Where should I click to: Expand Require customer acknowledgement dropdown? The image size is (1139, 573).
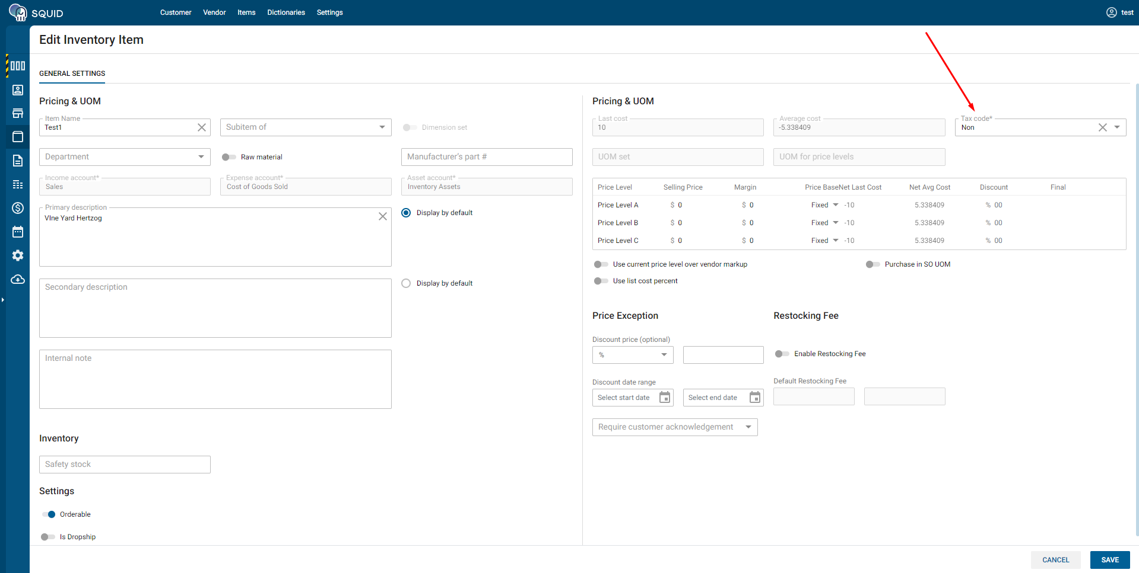748,427
